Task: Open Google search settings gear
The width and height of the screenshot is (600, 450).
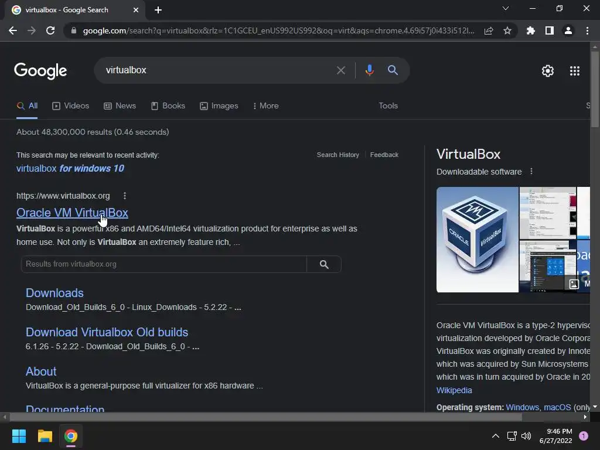Action: point(548,71)
